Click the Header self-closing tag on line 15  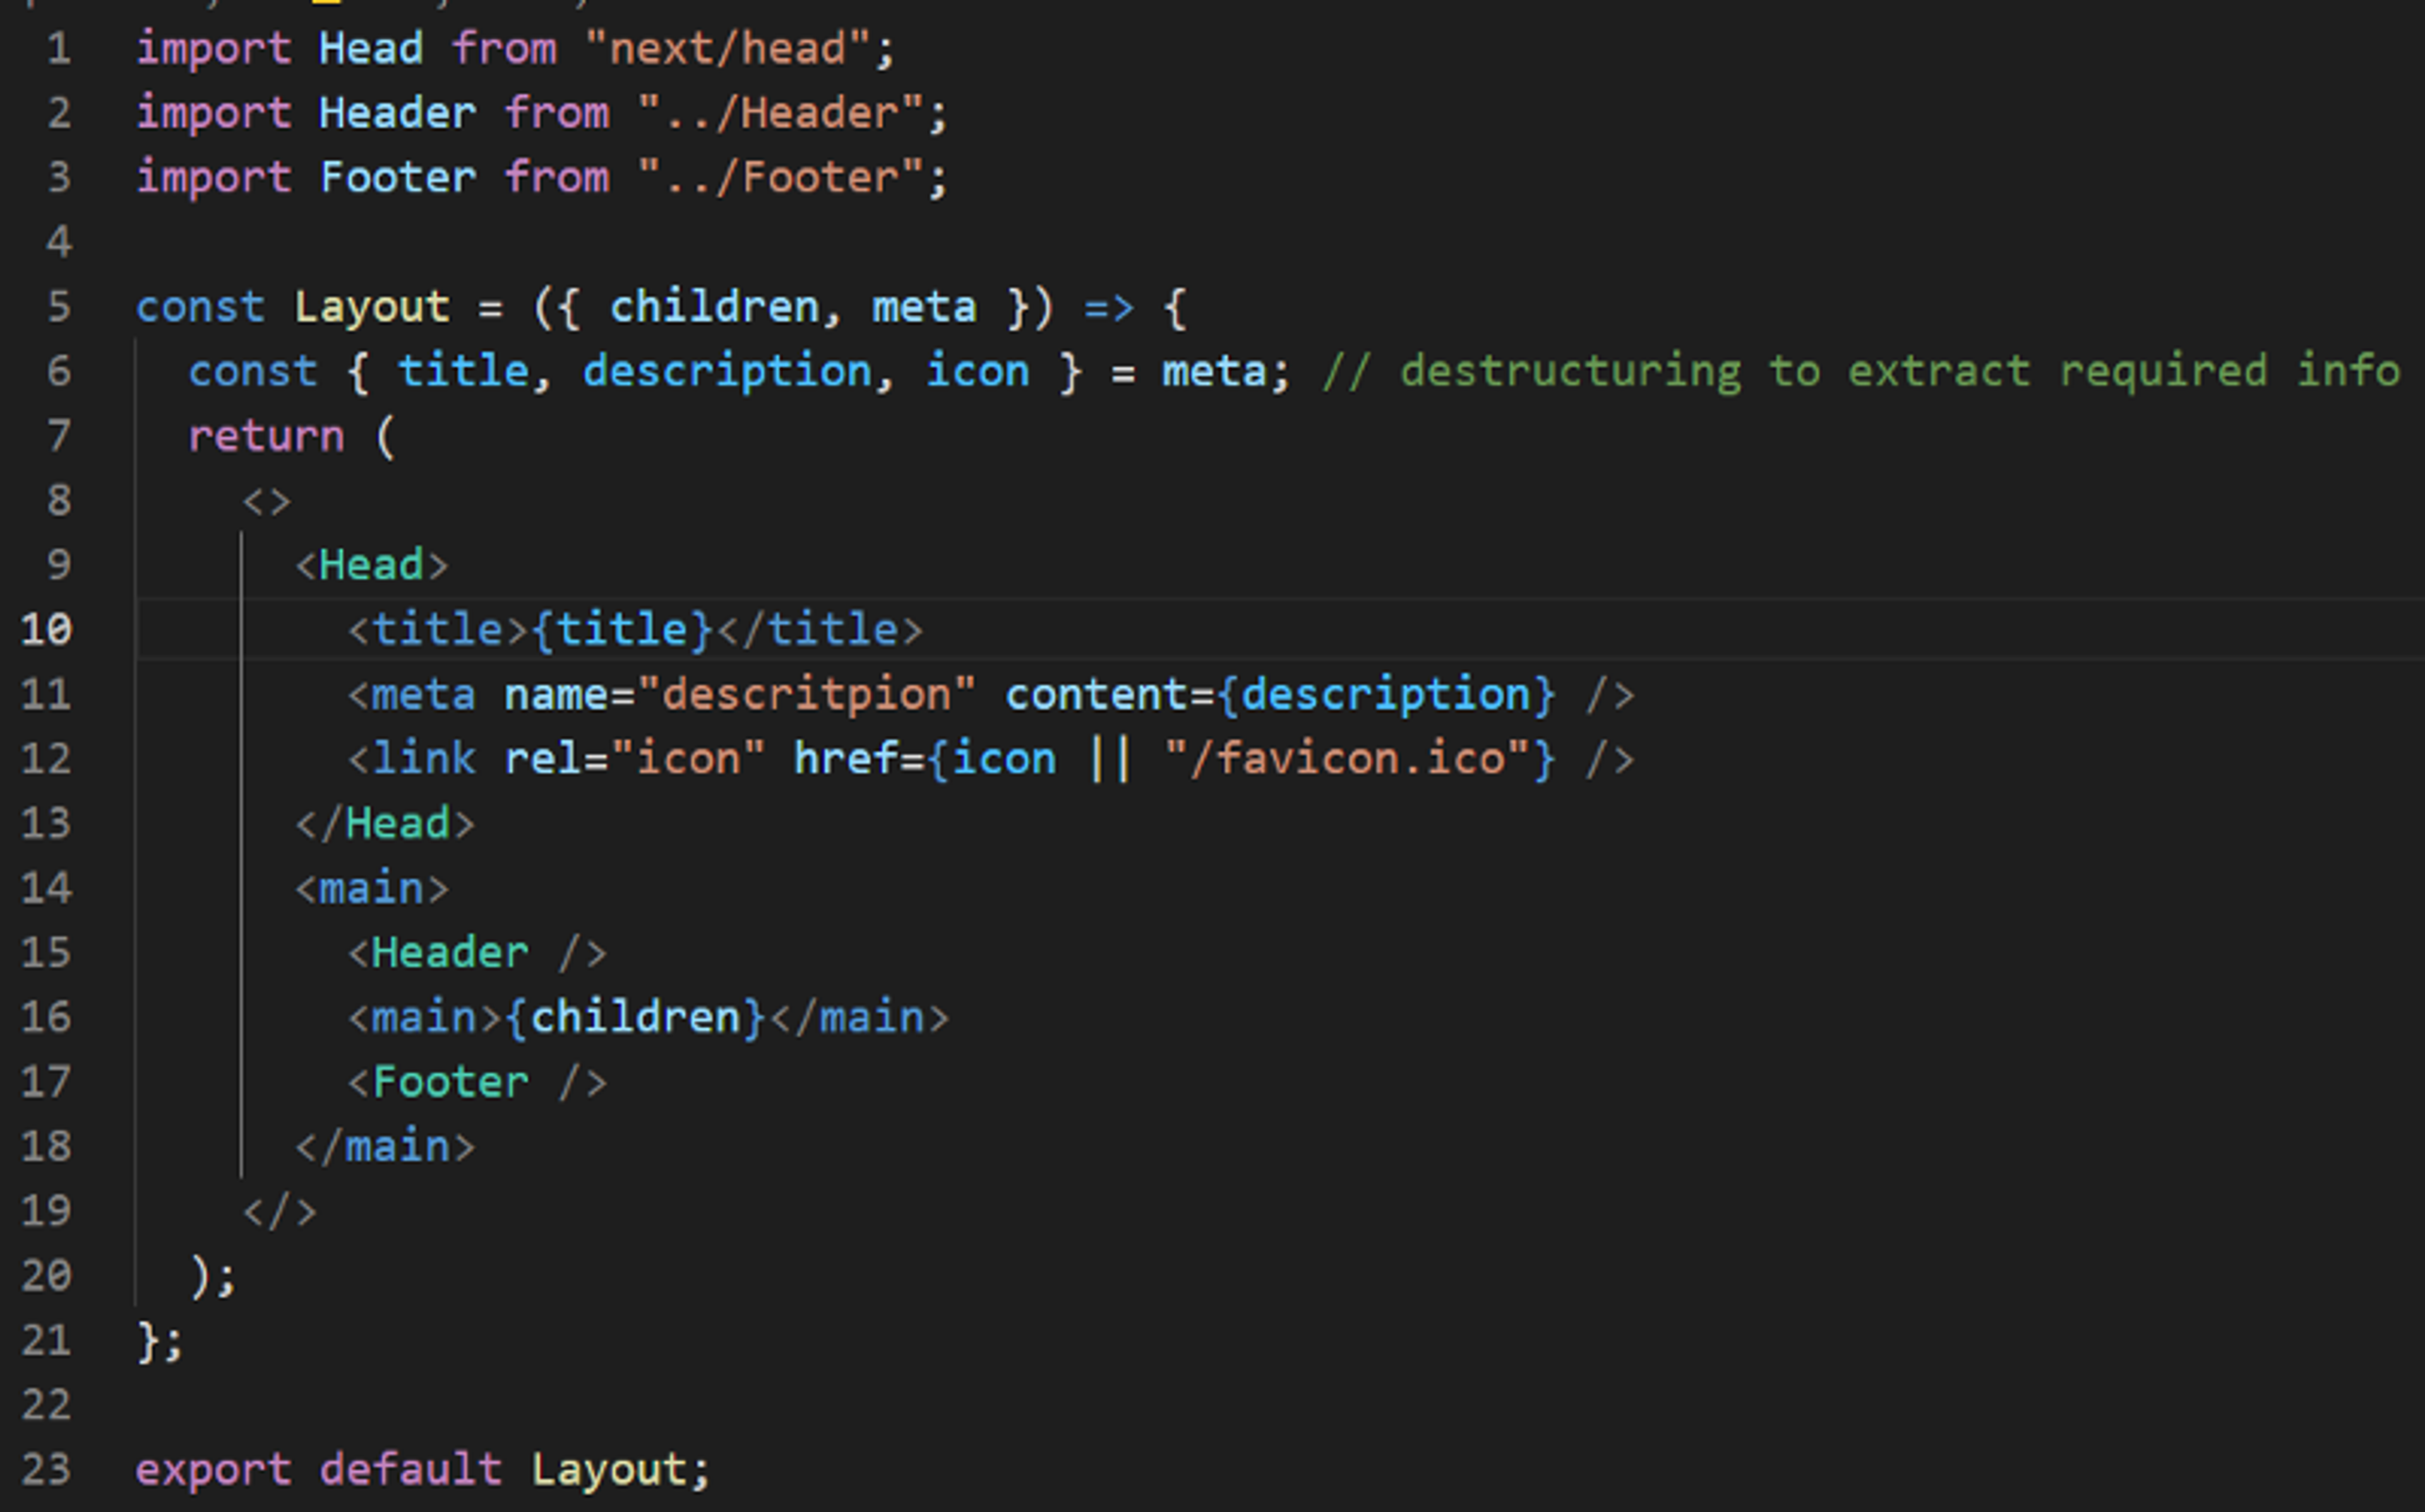[x=479, y=951]
